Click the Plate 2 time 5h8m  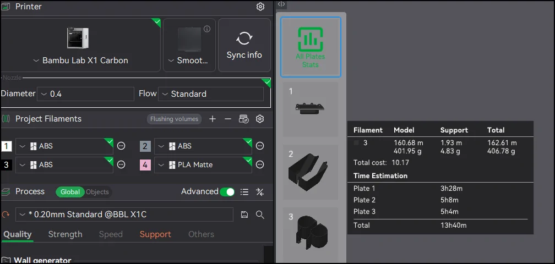(449, 200)
